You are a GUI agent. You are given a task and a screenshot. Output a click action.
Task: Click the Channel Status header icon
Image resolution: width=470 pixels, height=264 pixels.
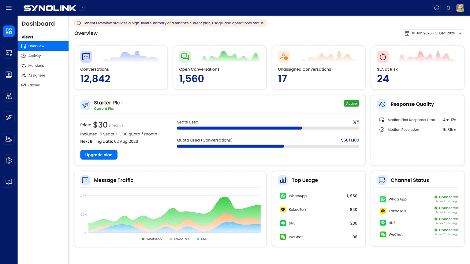coord(382,180)
